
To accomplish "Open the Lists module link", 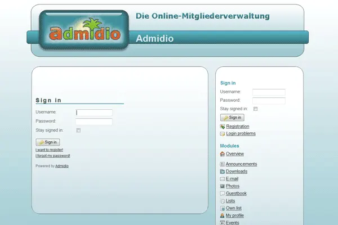I will coord(230,201).
